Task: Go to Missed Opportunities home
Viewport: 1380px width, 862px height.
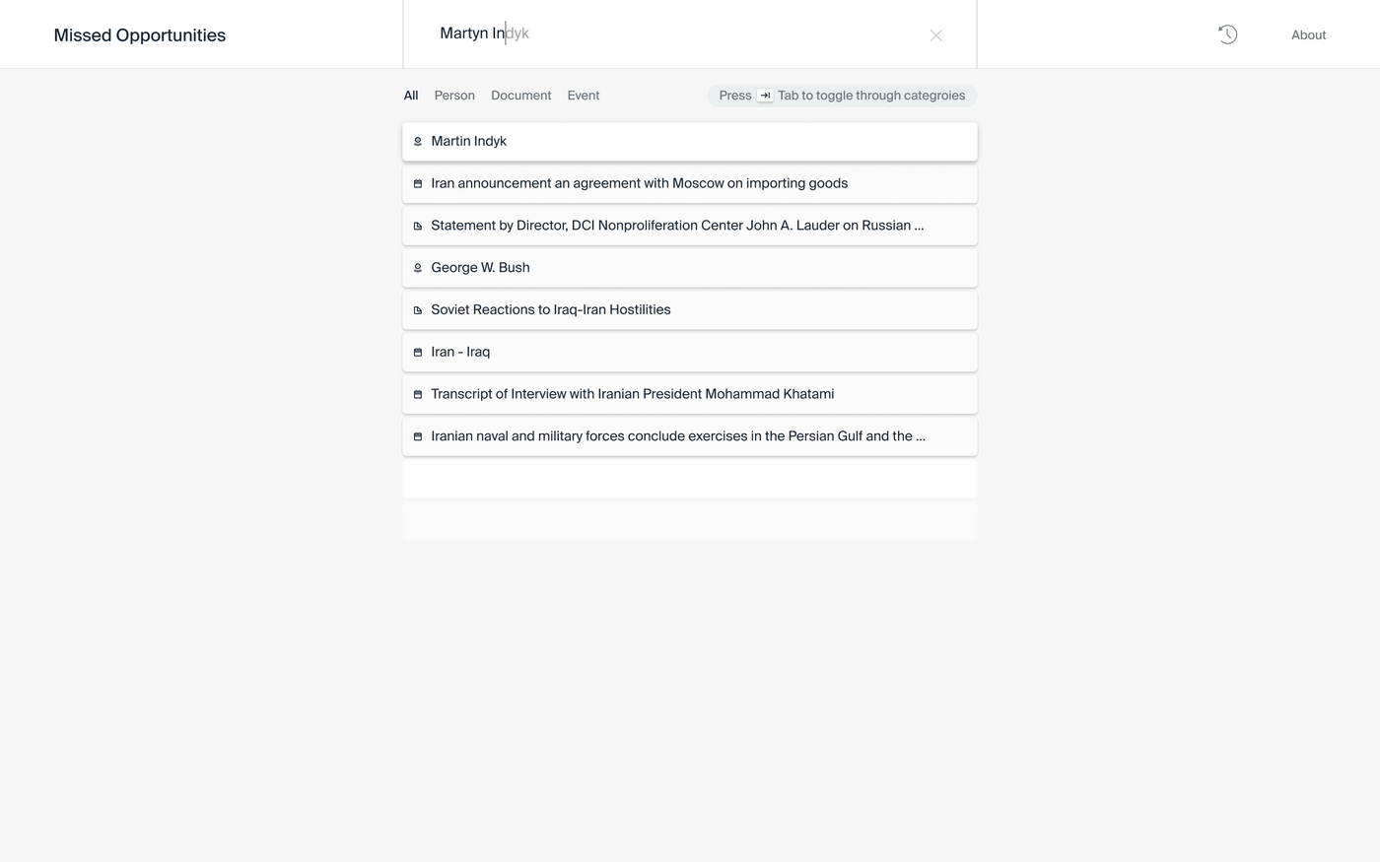Action: click(140, 35)
